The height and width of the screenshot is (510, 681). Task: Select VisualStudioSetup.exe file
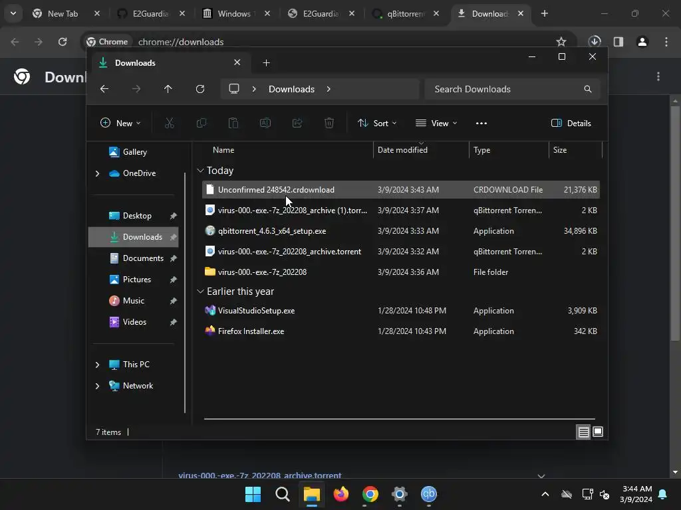tap(401, 311)
